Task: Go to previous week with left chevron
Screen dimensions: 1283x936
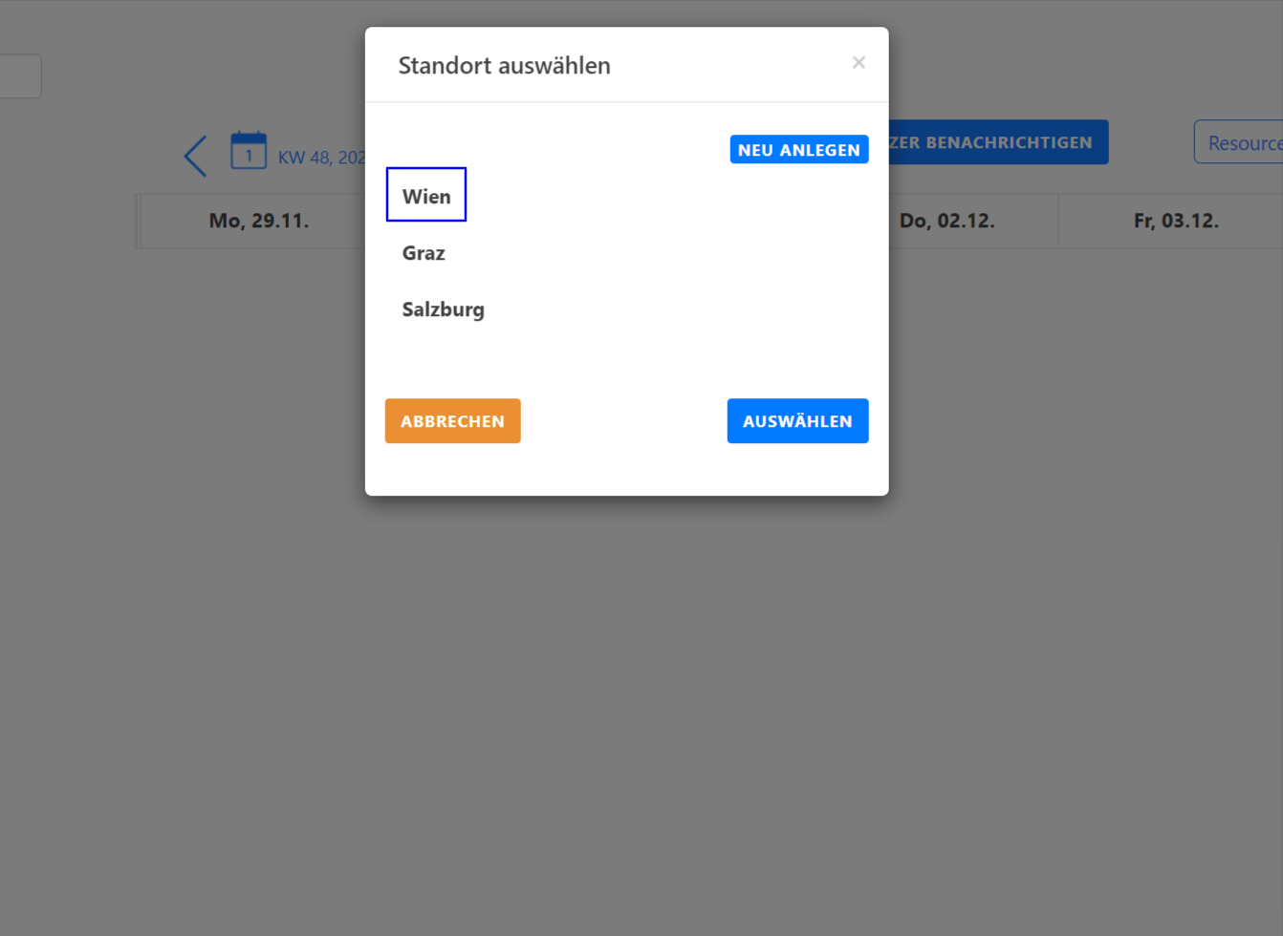Action: (196, 156)
